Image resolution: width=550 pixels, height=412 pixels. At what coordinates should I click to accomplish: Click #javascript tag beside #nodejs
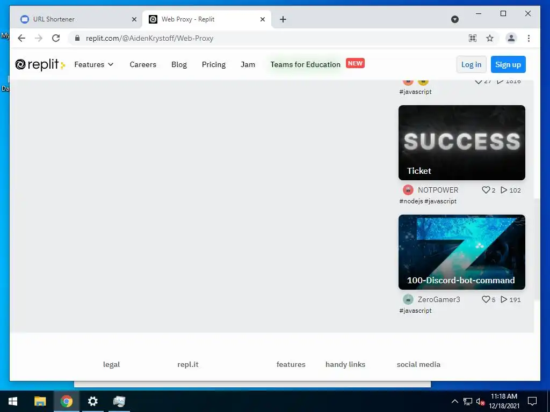[440, 201]
